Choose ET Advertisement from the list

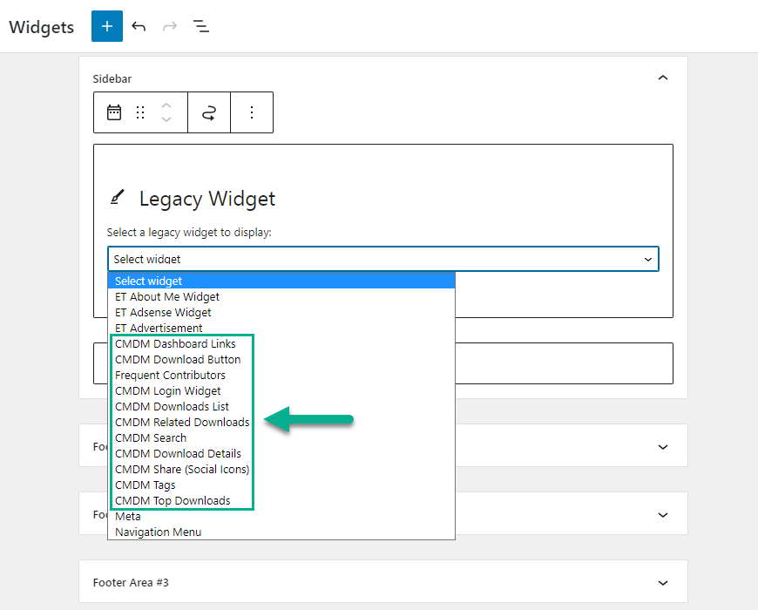[x=281, y=329]
